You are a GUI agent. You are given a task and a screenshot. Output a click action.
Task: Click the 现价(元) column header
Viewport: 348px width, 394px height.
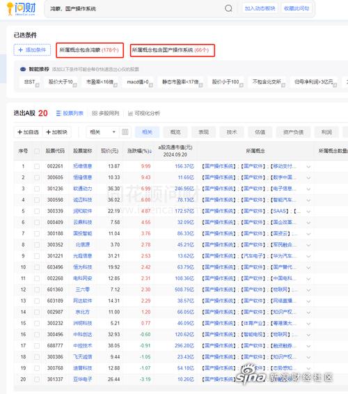109,151
